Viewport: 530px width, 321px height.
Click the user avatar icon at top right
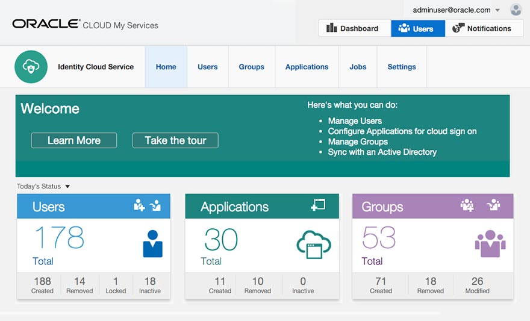516,10
